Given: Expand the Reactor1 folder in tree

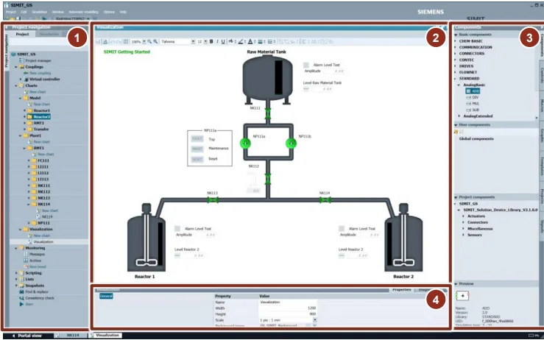Looking at the screenshot, I should [x=24, y=110].
